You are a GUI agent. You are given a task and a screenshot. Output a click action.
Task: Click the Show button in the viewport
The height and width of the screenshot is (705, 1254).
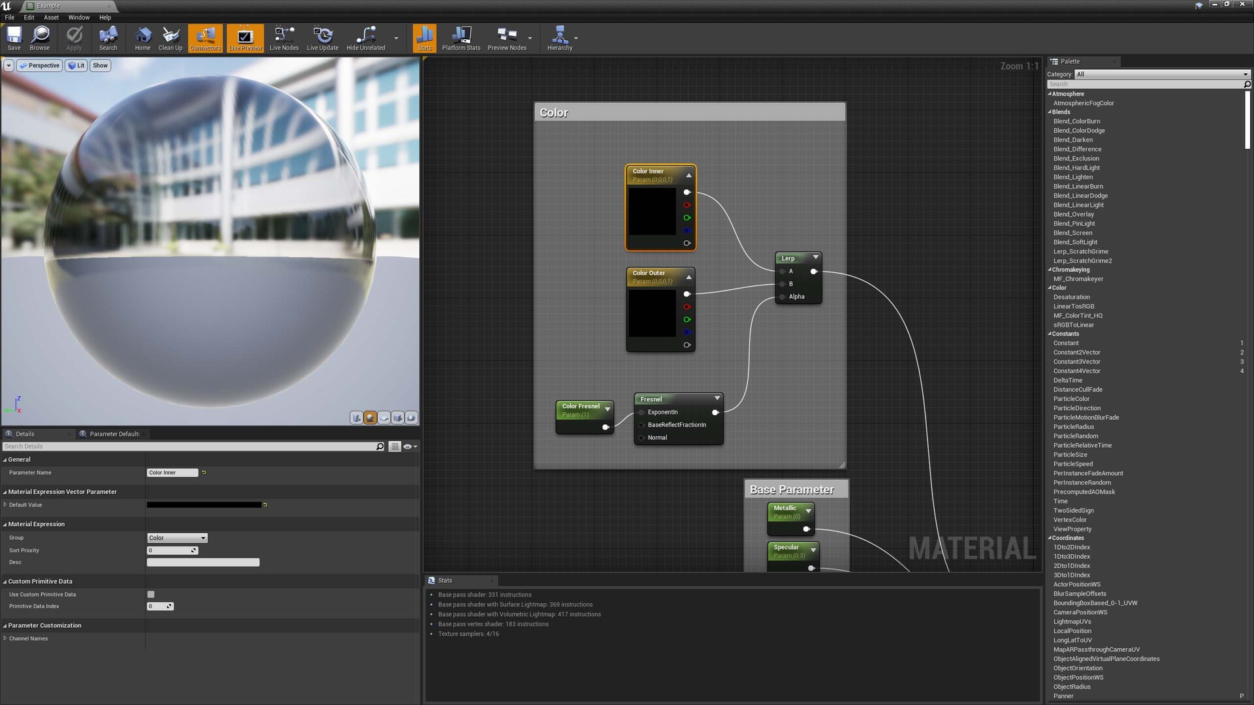pos(100,65)
